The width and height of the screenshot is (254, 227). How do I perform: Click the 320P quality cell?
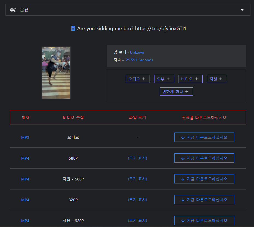point(73,200)
